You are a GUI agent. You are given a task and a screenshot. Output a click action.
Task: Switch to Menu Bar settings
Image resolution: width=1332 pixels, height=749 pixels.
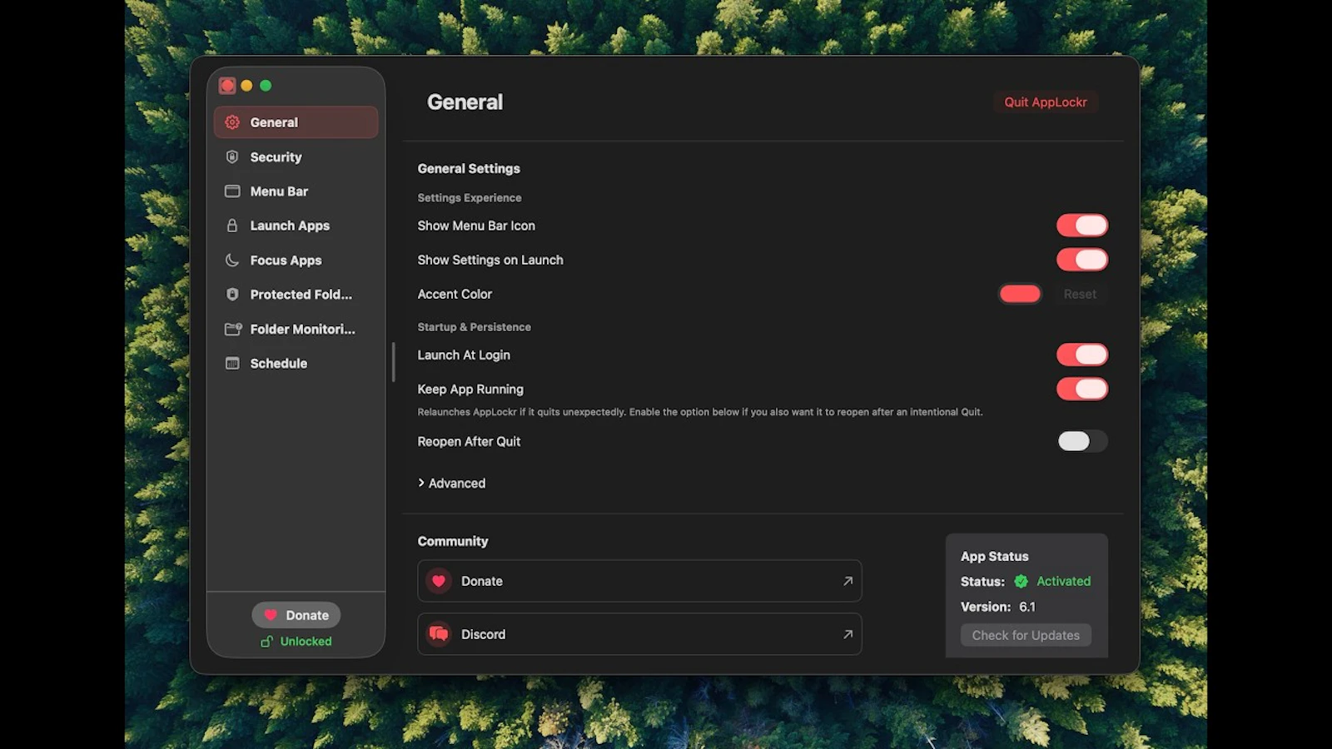click(296, 191)
